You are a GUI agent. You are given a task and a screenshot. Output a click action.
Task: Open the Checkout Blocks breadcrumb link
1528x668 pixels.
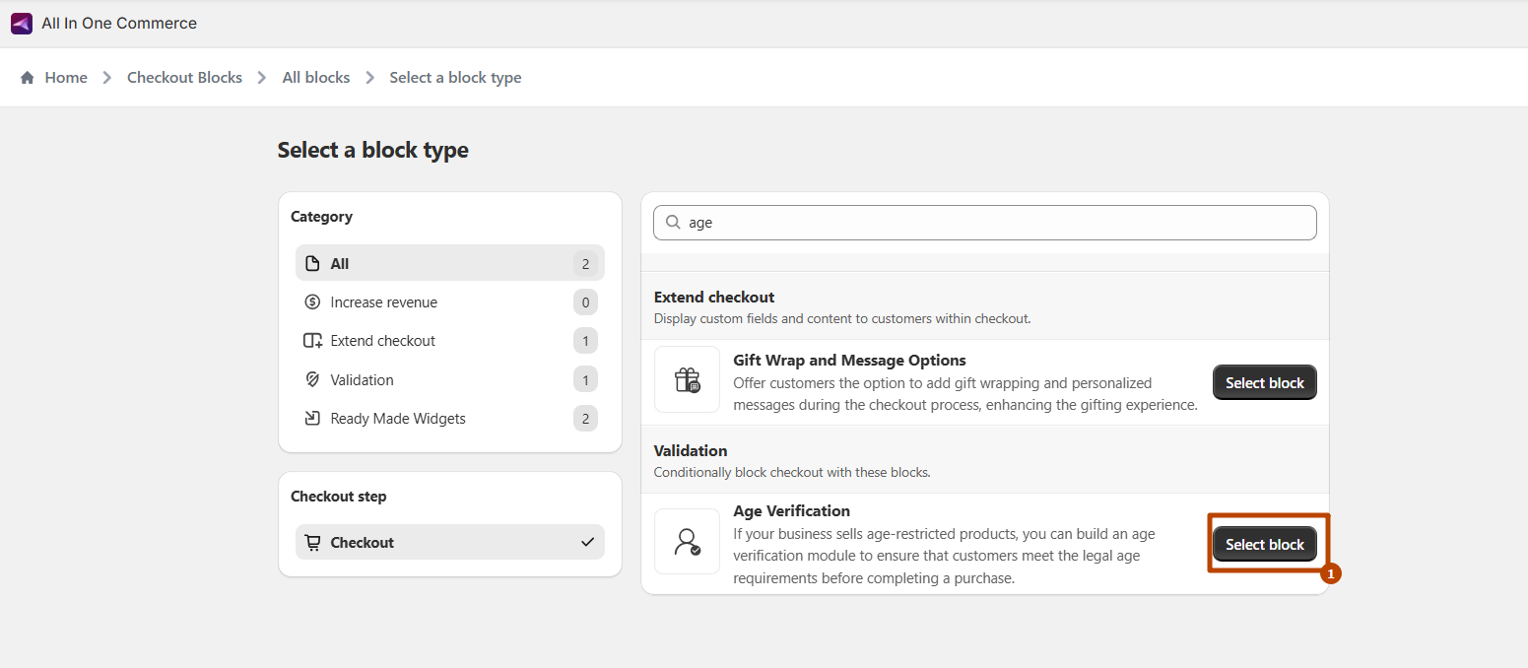tap(184, 78)
